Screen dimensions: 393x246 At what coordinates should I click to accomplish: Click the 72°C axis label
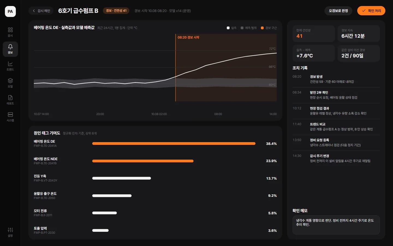point(272,49)
